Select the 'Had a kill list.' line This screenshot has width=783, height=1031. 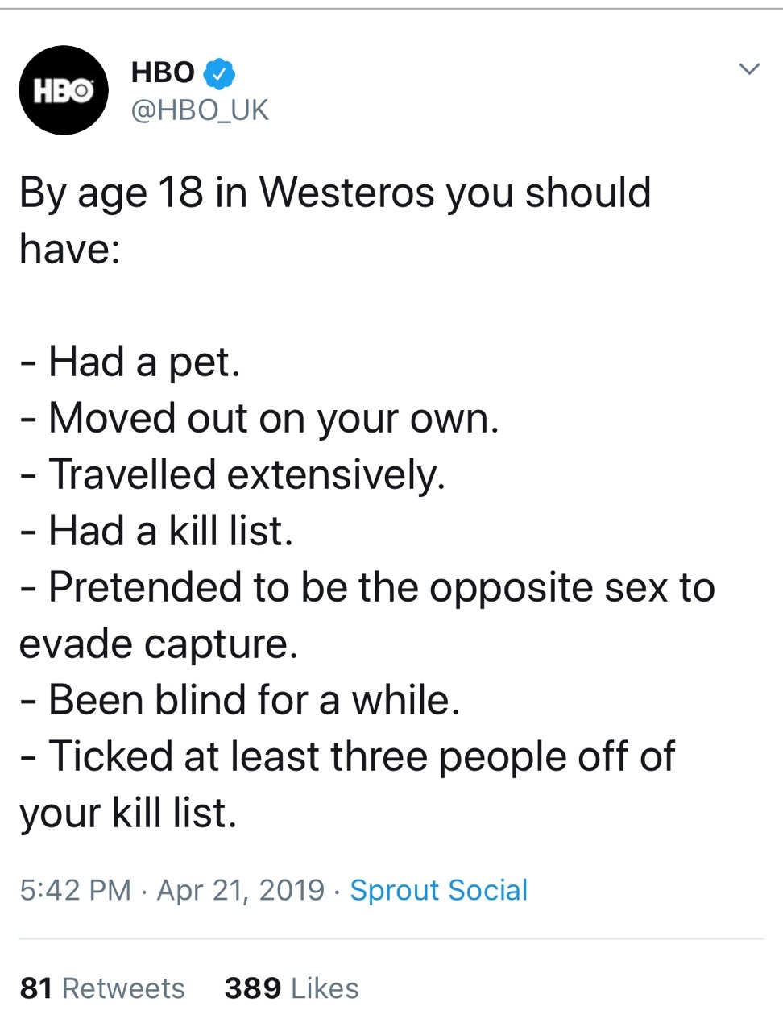pyautogui.click(x=156, y=532)
